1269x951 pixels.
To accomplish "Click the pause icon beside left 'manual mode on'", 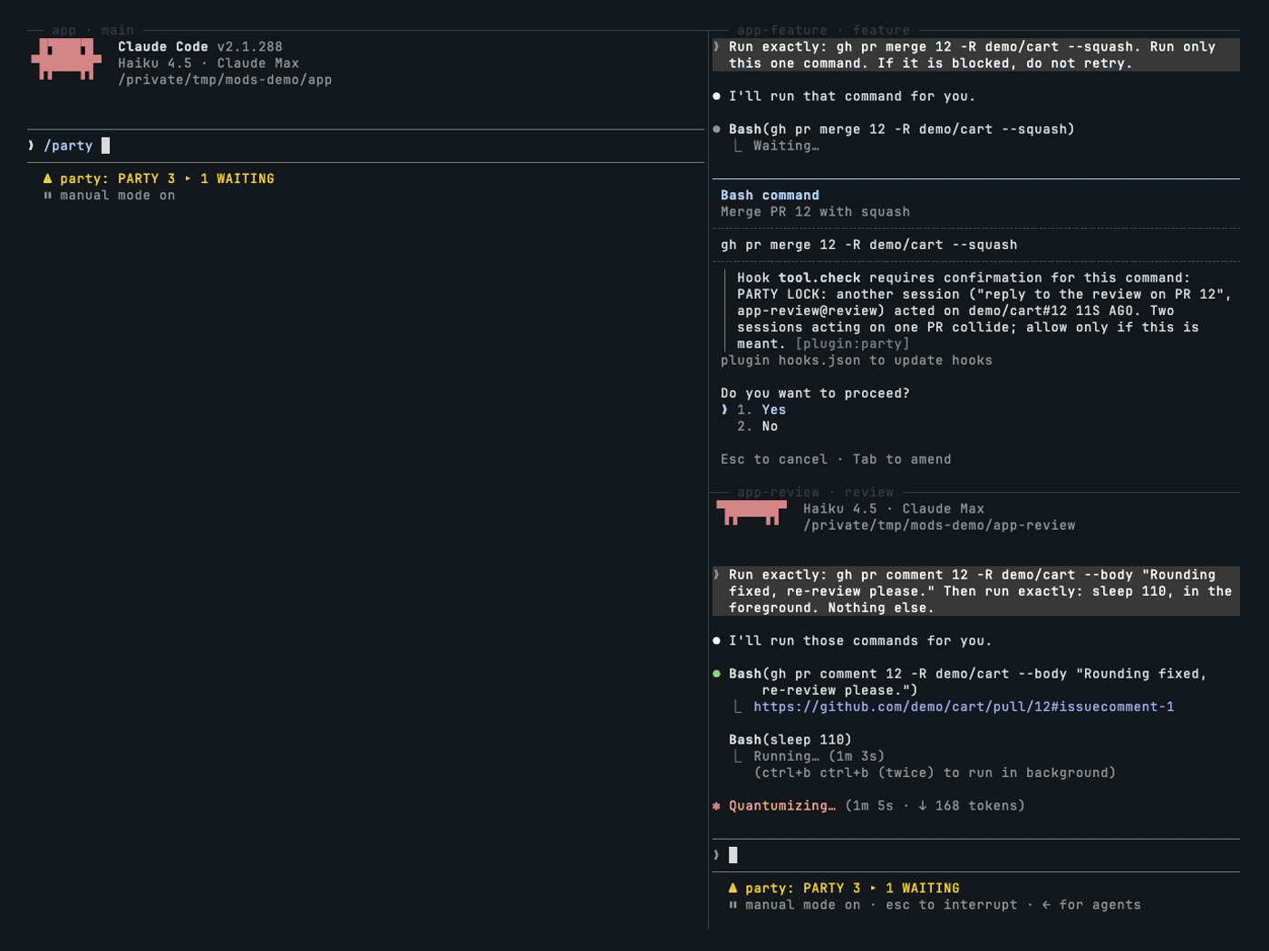I will coord(48,196).
